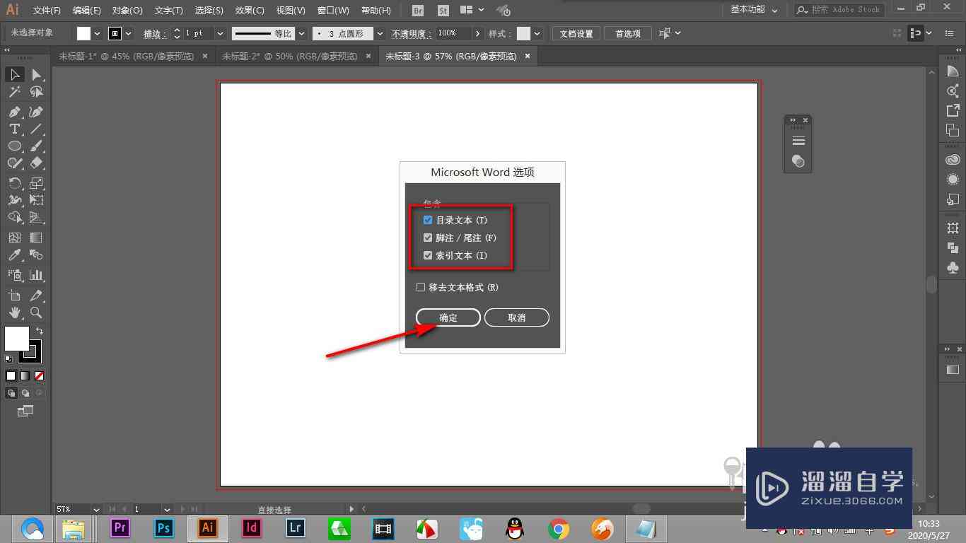Screen dimensions: 966x543
Task: Swap fill and stroke colors
Action: tap(40, 331)
